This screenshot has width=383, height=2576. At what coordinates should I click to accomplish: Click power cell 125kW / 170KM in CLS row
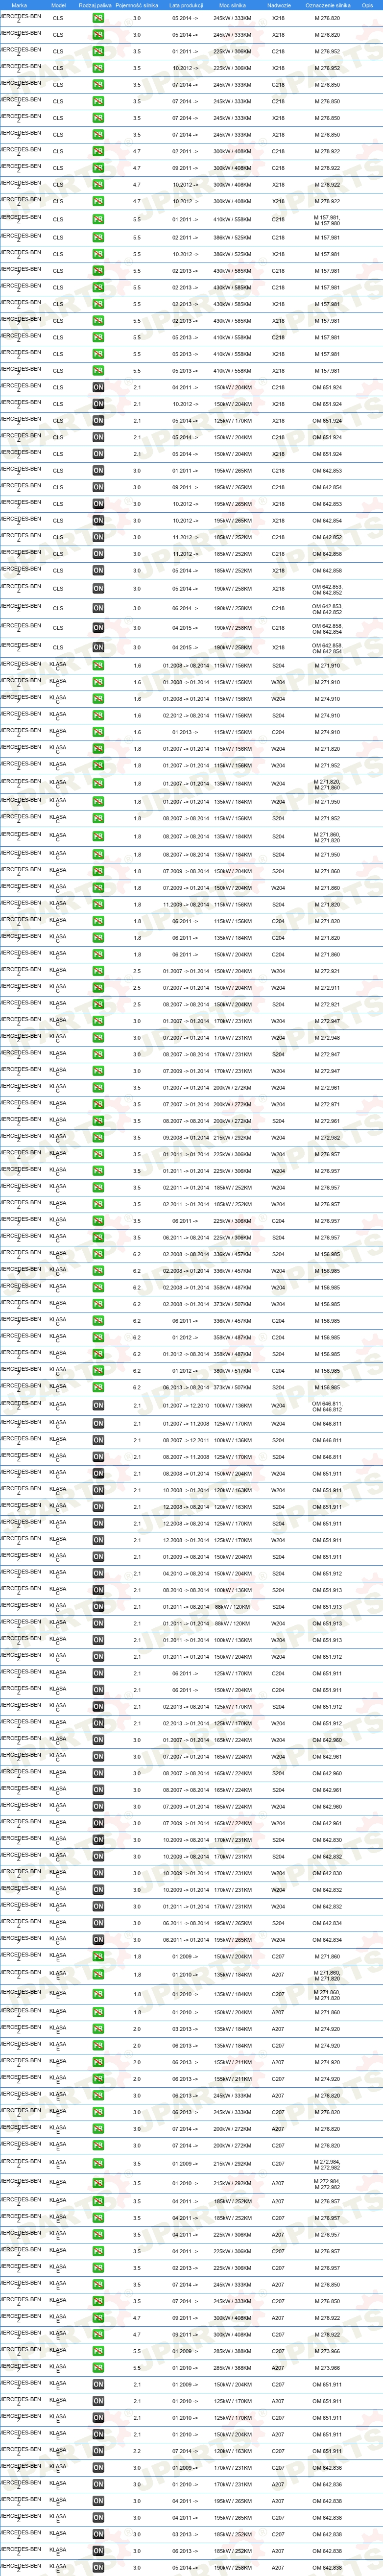pos(233,421)
